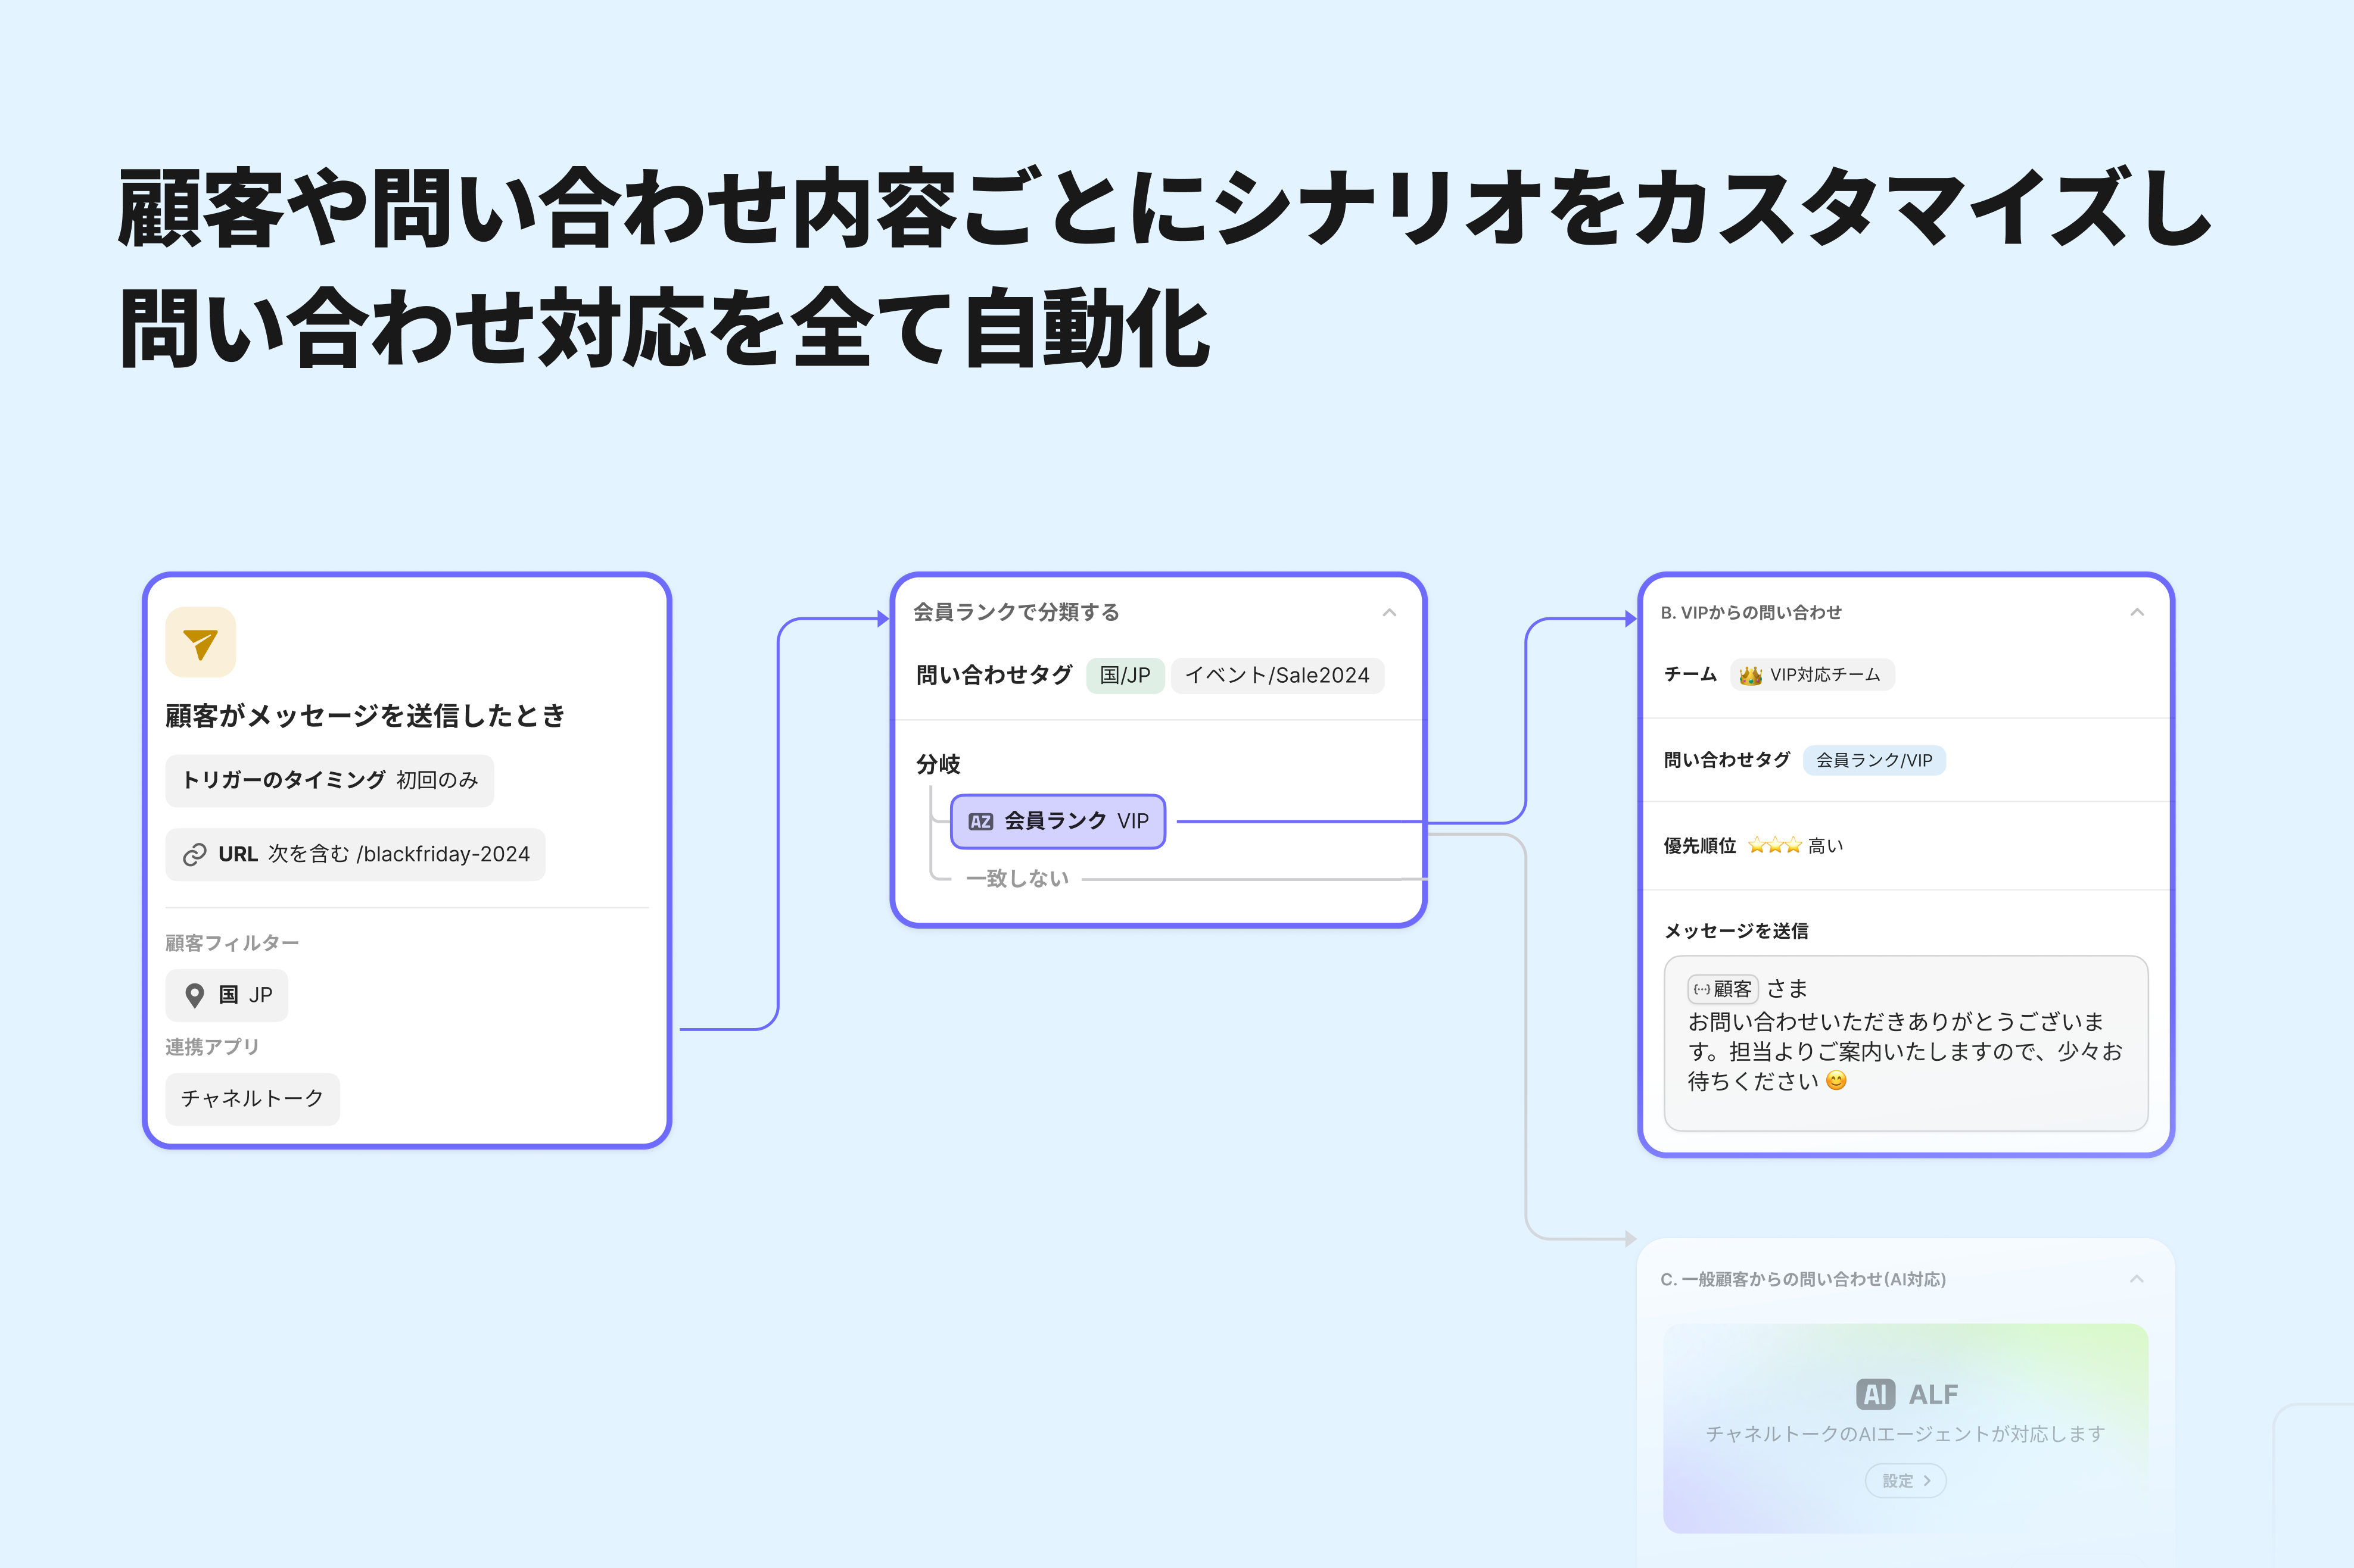The height and width of the screenshot is (1568, 2354).
Task: Select the 一致しない branch
Action: pyautogui.click(x=1017, y=879)
